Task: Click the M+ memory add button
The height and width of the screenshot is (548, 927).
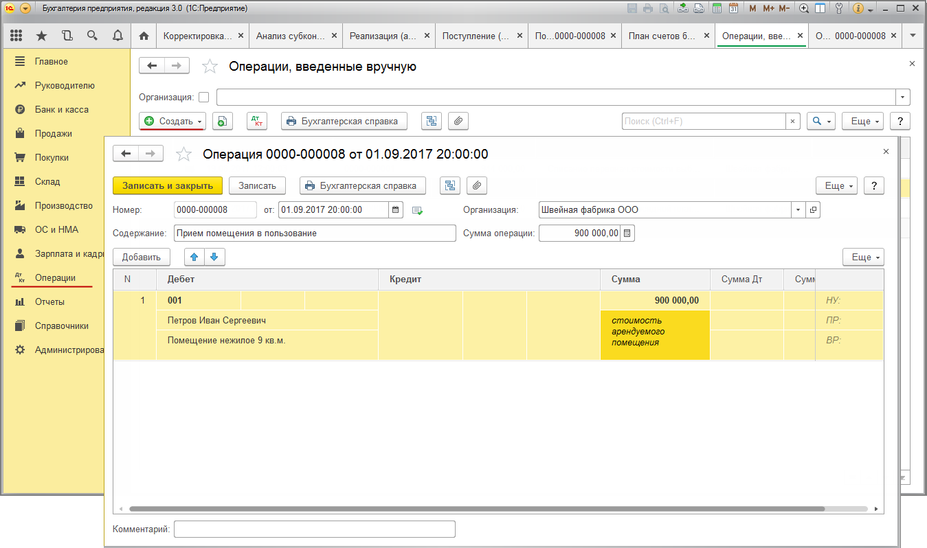Action: [768, 8]
